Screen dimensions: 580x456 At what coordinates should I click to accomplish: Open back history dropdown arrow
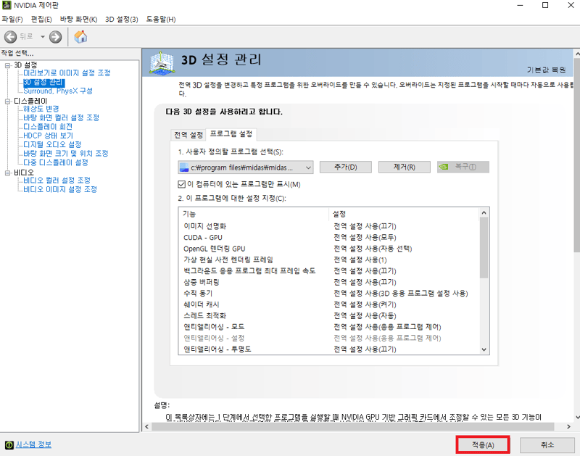[43, 37]
